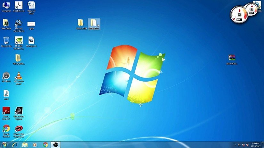Select the Odin3_v3.09 folder
The image size is (264, 148).
pos(82,24)
